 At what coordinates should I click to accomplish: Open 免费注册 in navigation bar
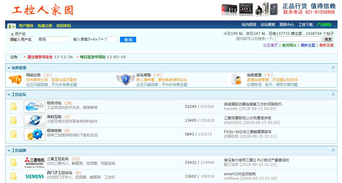point(45,26)
